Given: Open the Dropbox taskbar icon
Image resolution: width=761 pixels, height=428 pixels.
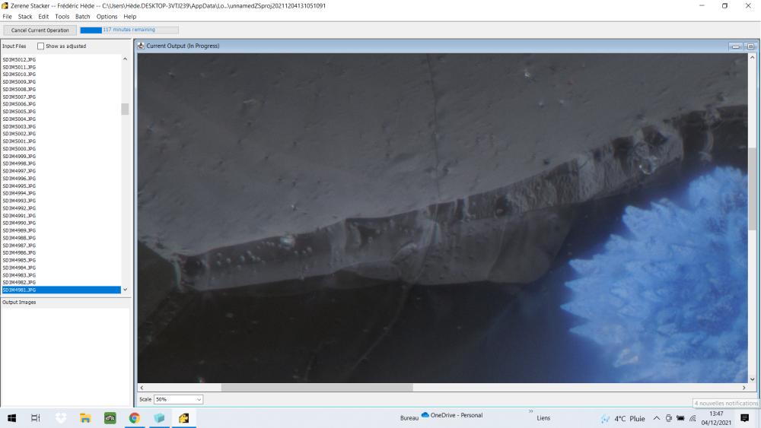Looking at the screenshot, I should (61, 418).
